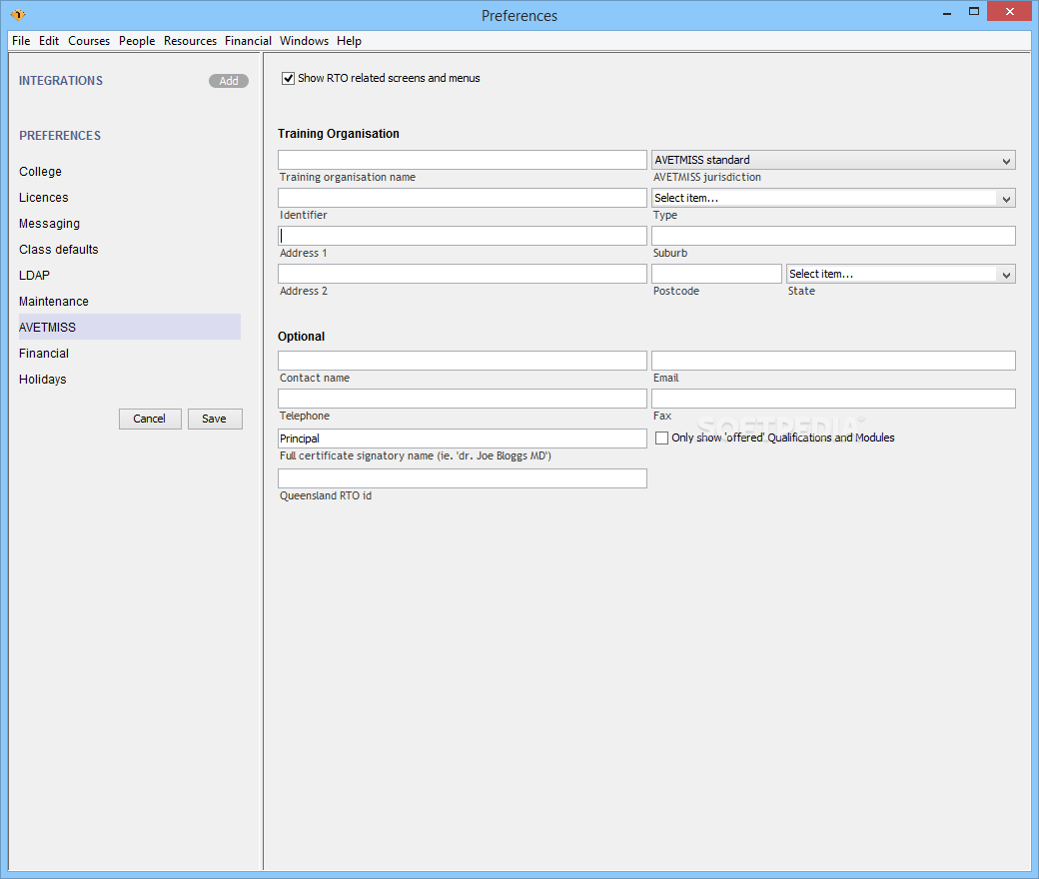
Task: Open the People menu
Action: click(137, 41)
